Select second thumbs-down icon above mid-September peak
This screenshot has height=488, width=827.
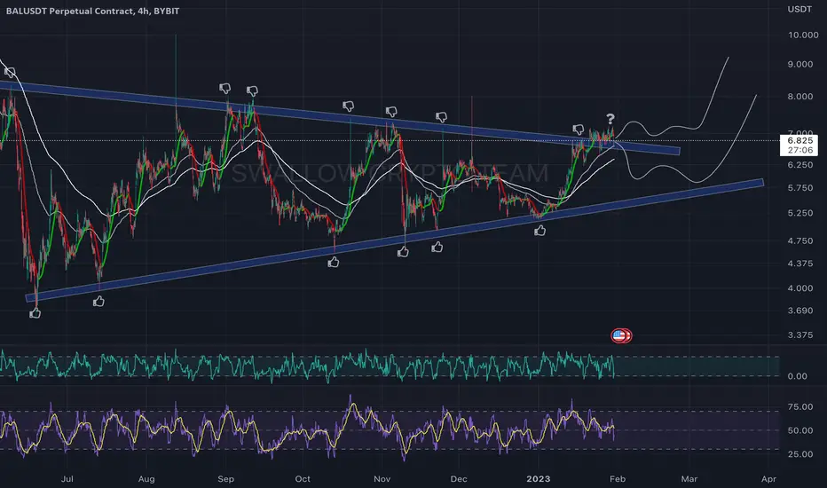pyautogui.click(x=252, y=91)
